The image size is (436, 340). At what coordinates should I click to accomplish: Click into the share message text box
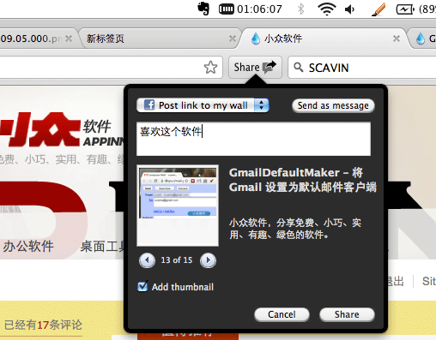(x=253, y=139)
